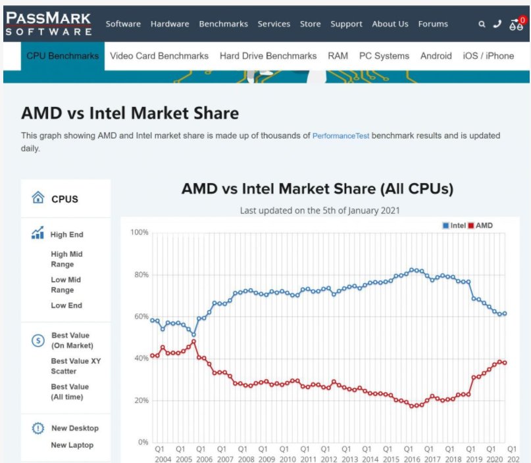531x463 pixels.
Task: Open the Hardware menu
Action: 170,24
